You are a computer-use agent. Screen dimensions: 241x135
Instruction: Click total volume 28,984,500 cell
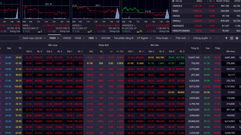pos(194,121)
